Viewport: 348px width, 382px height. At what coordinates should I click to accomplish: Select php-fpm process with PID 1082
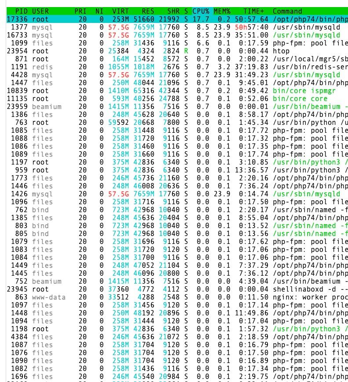[x=177, y=368]
